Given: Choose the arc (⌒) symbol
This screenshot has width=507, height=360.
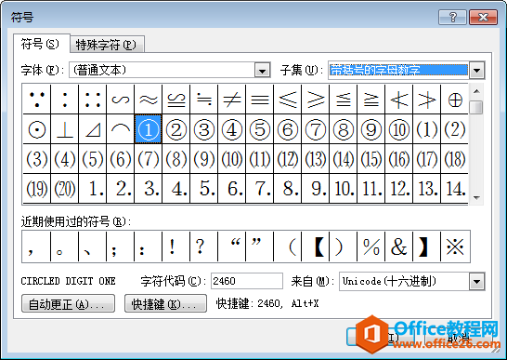Looking at the screenshot, I should tap(121, 129).
